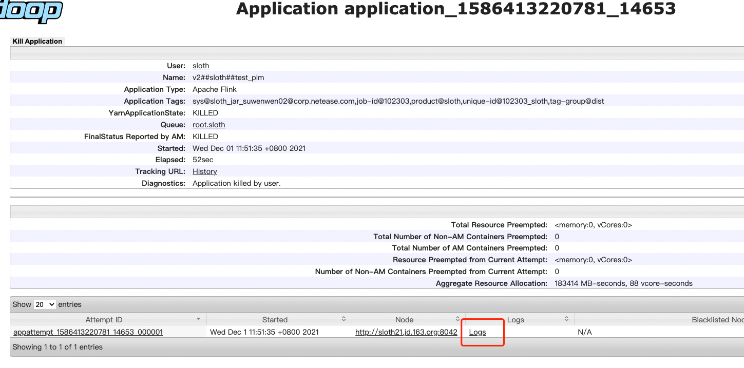Screen dimensions: 744x368
Task: Open the root.sloth queue link
Action: point(208,125)
